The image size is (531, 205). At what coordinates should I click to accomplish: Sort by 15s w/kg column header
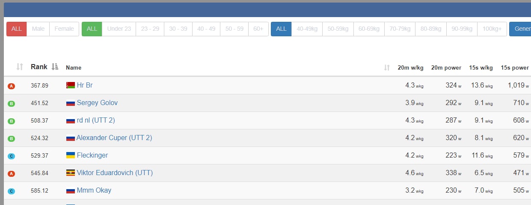(x=481, y=67)
